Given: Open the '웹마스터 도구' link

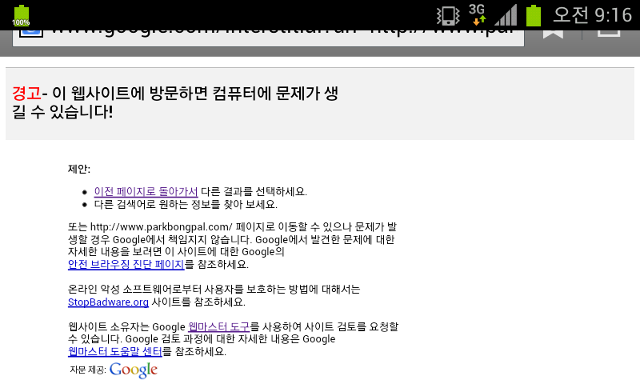Looking at the screenshot, I should point(218,327).
